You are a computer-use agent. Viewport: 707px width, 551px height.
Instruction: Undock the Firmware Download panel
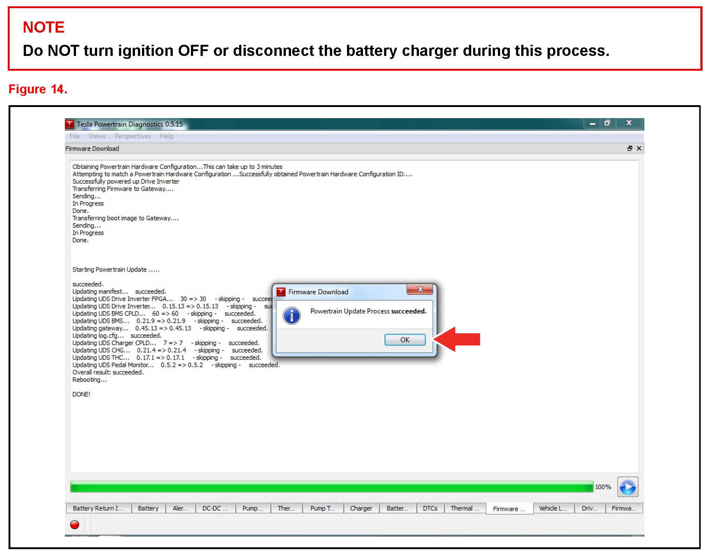pyautogui.click(x=630, y=148)
